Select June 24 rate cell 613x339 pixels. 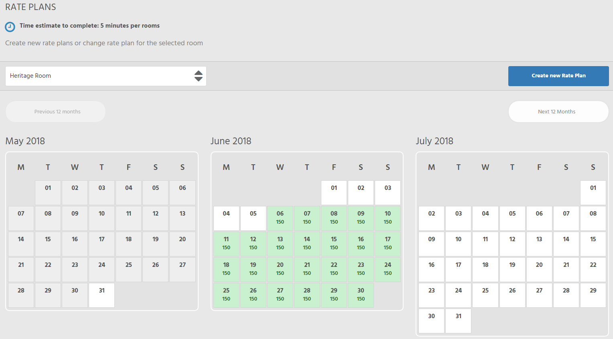[388, 270]
